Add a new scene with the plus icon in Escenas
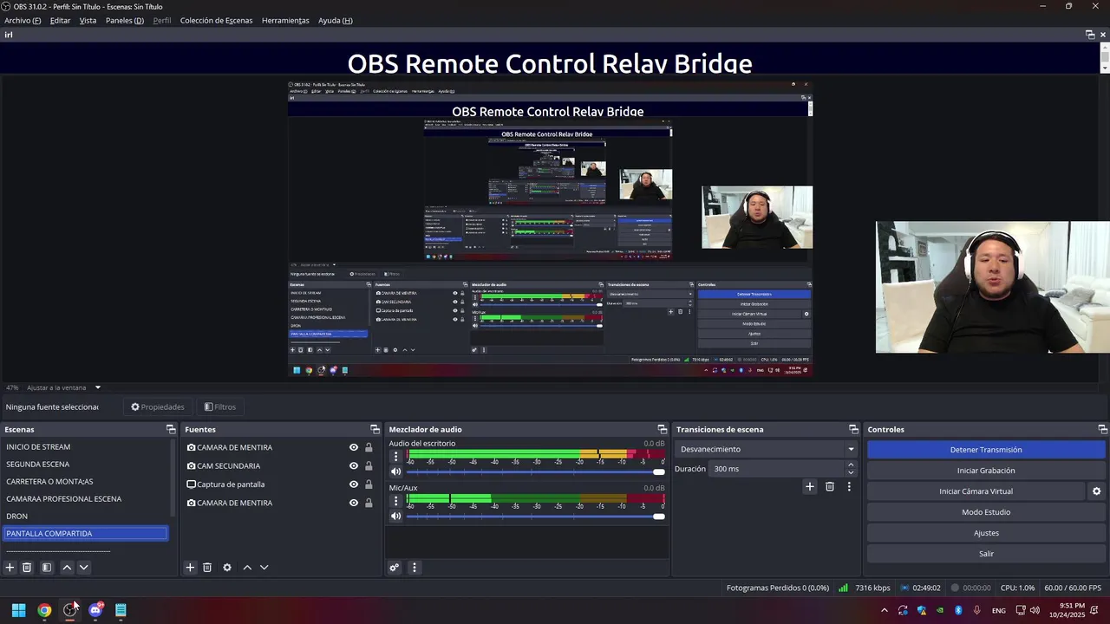This screenshot has width=1110, height=624. point(10,568)
